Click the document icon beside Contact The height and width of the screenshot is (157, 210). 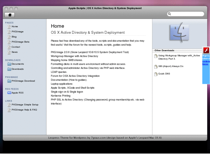(x=9, y=47)
